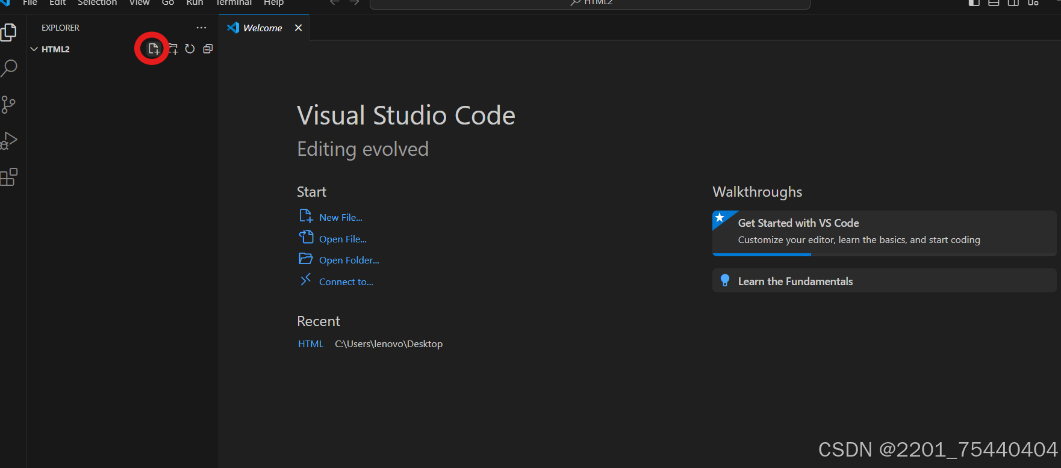
Task: Click the Open Folder... link
Action: click(349, 260)
